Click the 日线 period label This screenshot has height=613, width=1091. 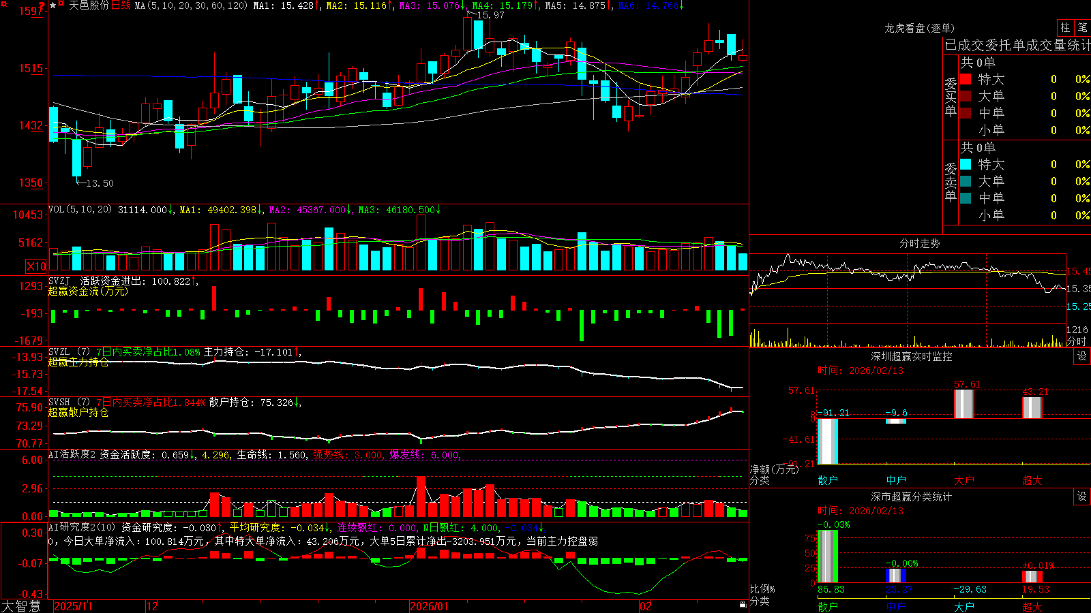tap(121, 5)
